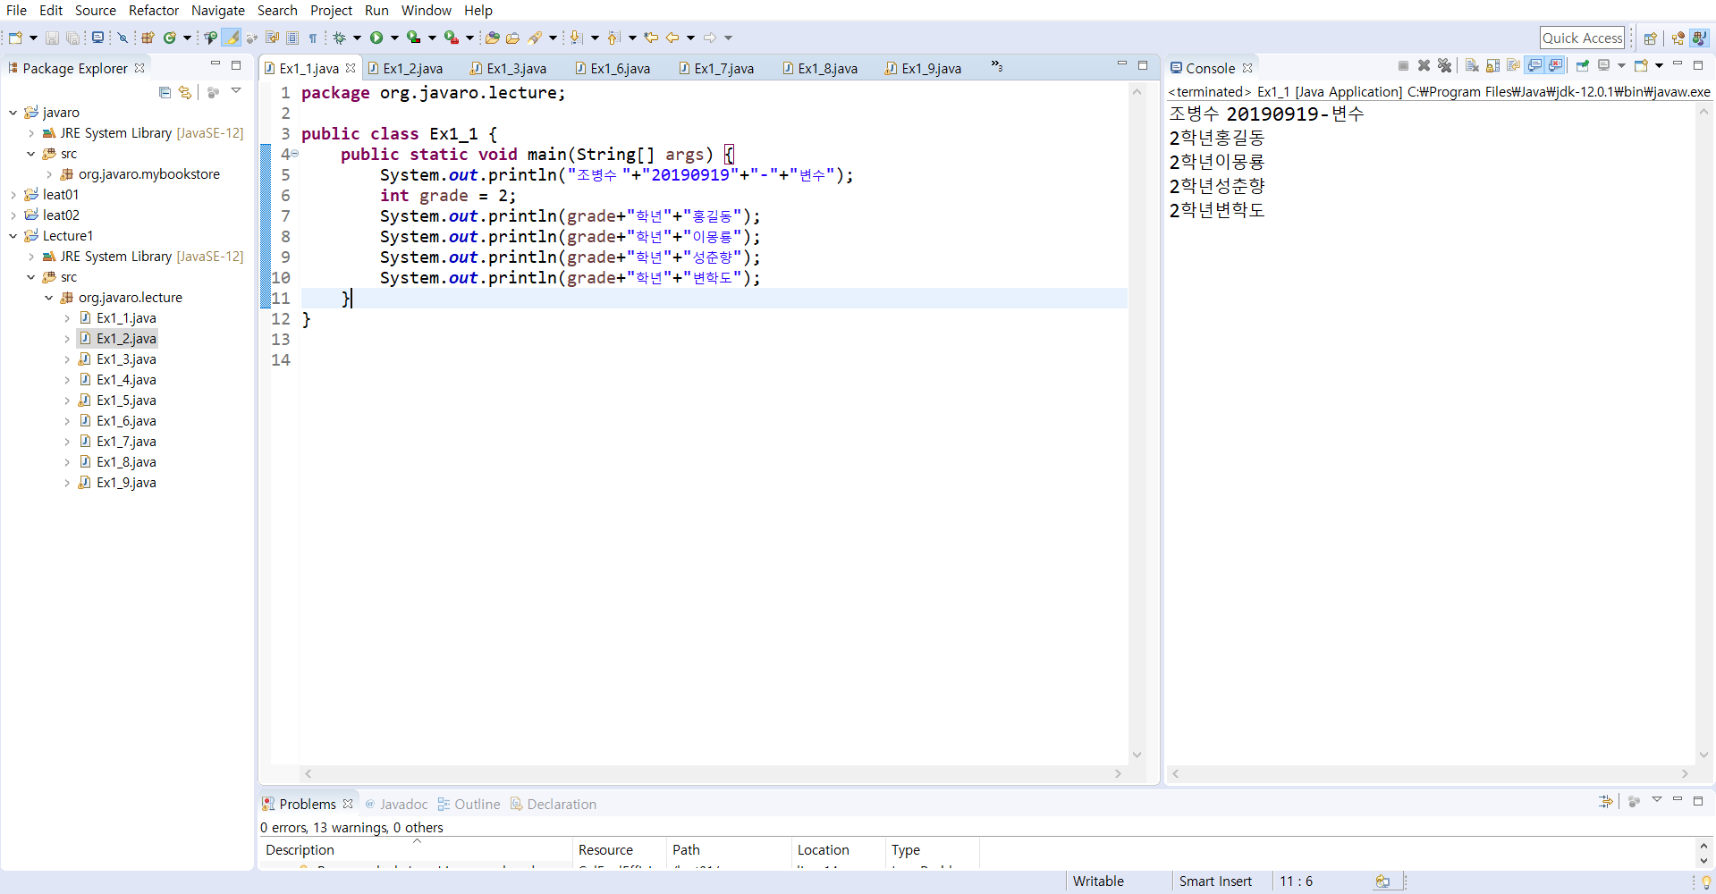Click the Debug bug icon

pyautogui.click(x=340, y=38)
